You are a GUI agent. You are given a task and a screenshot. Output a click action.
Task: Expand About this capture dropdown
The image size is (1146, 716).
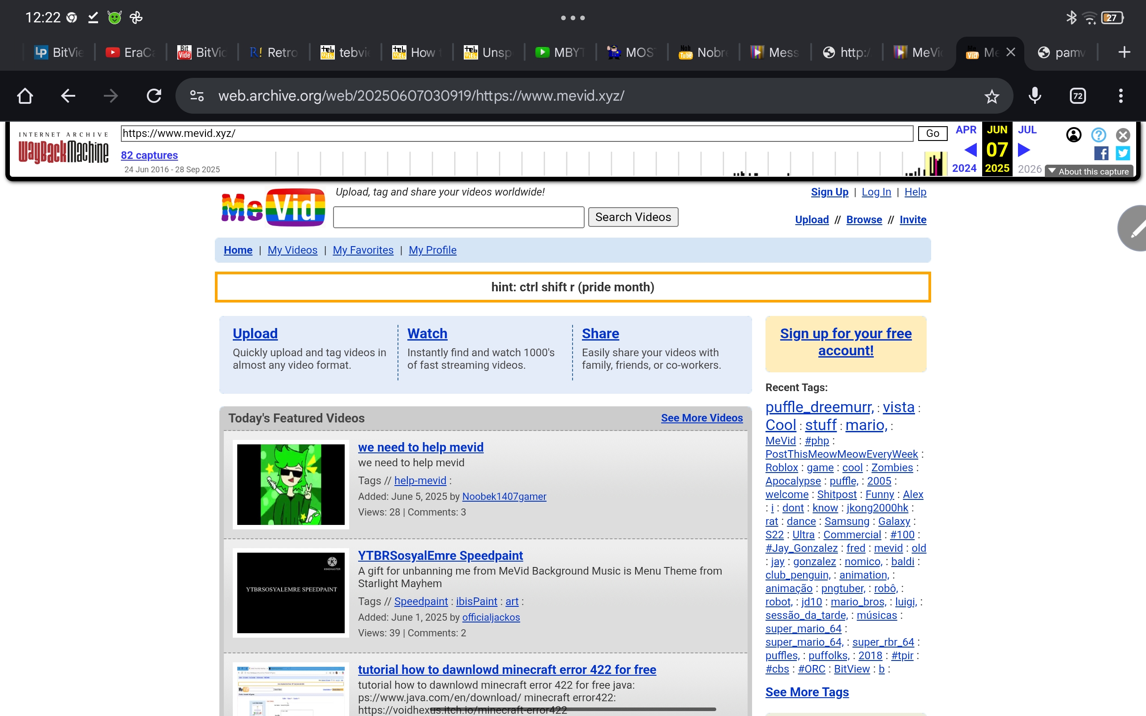pos(1089,171)
